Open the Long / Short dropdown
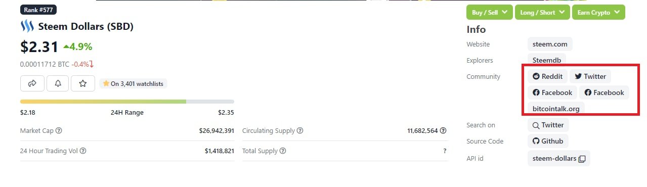The width and height of the screenshot is (647, 187). 542,12
